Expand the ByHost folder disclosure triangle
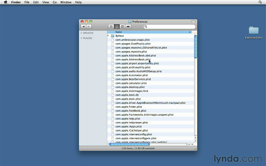Image resolution: width=266 pixels, height=166 pixels. pos(108,36)
